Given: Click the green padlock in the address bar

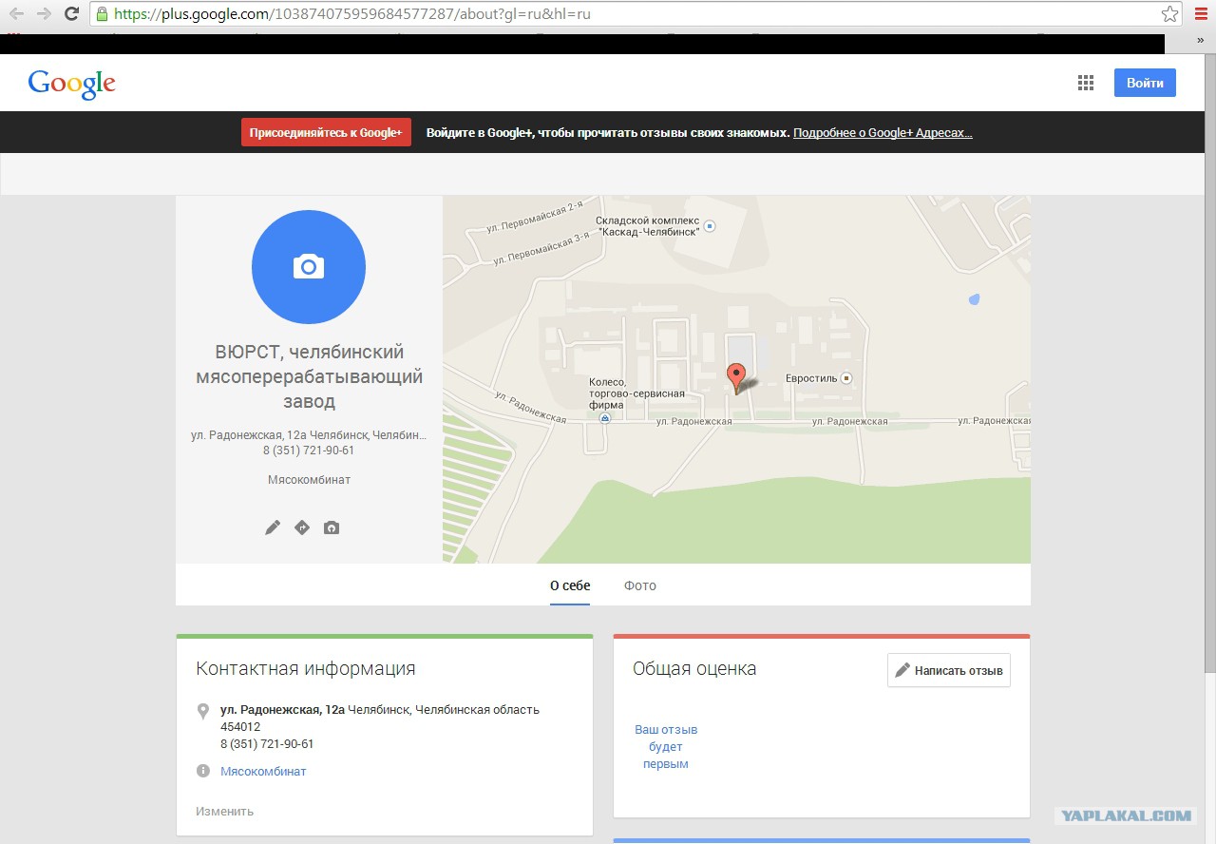Looking at the screenshot, I should pyautogui.click(x=103, y=14).
